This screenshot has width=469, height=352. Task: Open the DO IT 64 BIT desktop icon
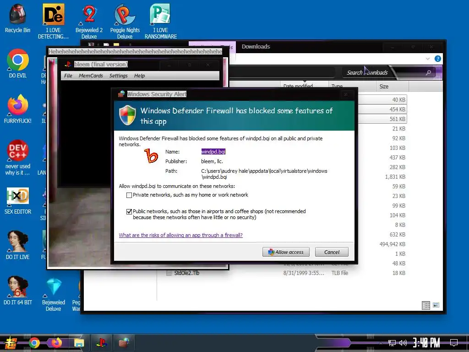pos(18,290)
